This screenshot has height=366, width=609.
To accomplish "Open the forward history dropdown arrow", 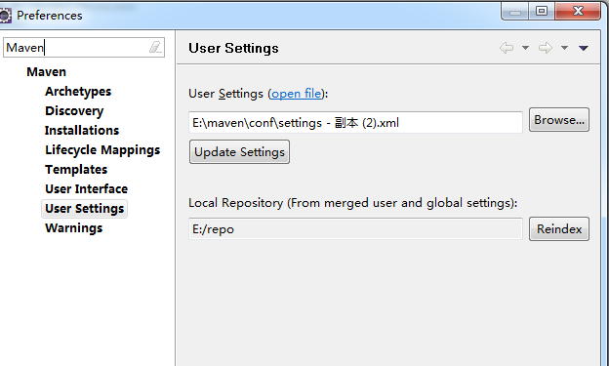I will (x=564, y=48).
